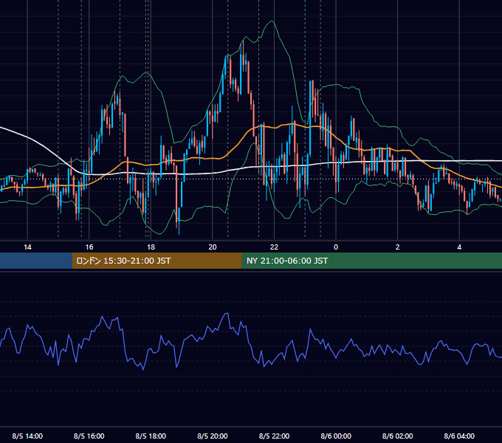Image resolution: width=502 pixels, height=443 pixels.
Task: Click the 8/6 02:00 date label
Action: point(398,436)
